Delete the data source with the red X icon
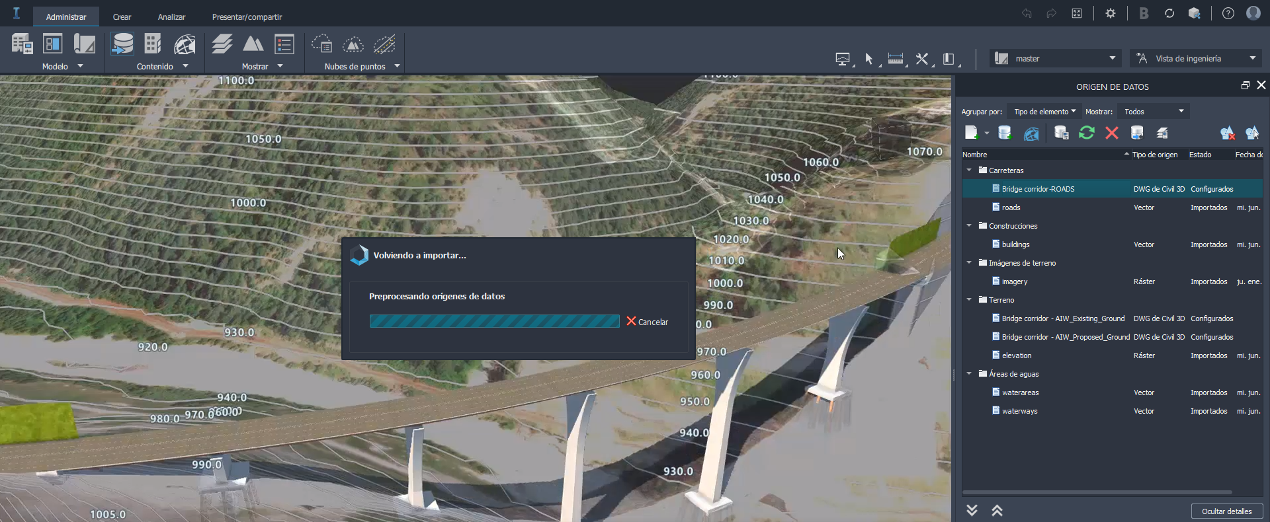This screenshot has height=522, width=1270. (1112, 133)
